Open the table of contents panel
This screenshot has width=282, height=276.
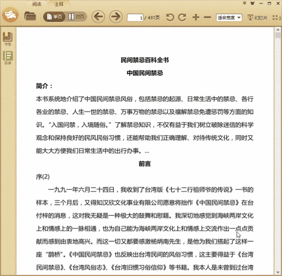point(8,57)
